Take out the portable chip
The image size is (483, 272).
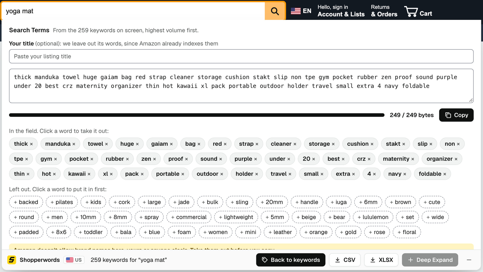[x=170, y=174]
